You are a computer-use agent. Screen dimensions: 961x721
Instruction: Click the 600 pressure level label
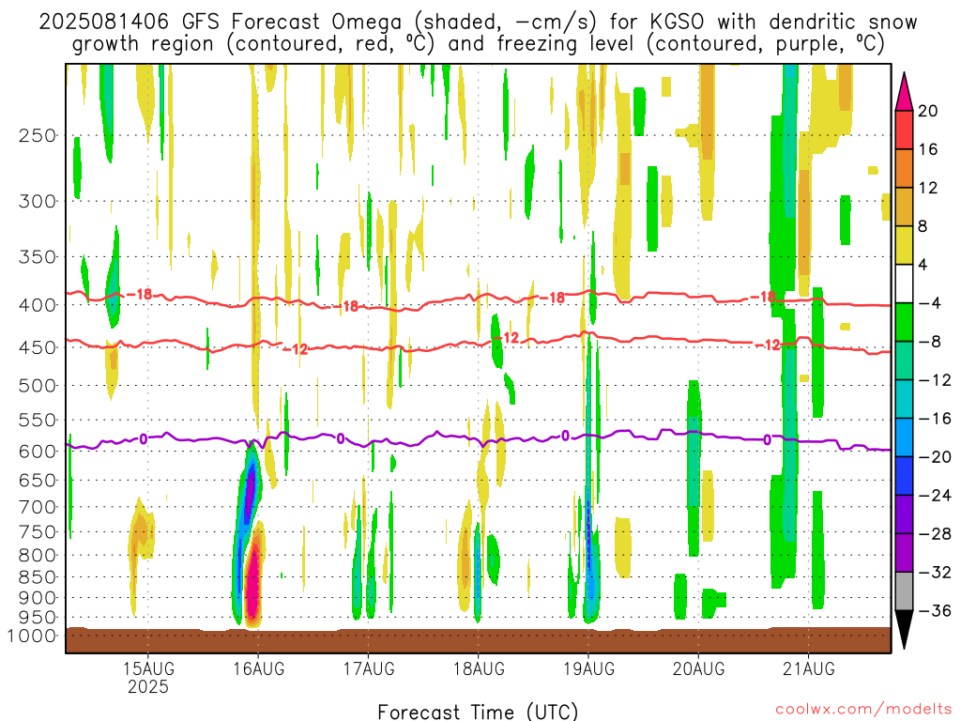[38, 452]
